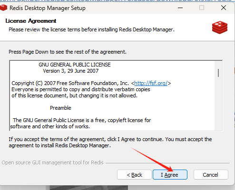
Task: Click 'Everyone is permitted to copy' line
Action: [x=81, y=89]
